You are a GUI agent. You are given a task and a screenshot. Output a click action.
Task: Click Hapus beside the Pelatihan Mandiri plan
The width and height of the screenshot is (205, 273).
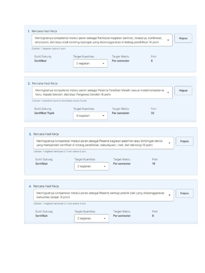(x=183, y=91)
